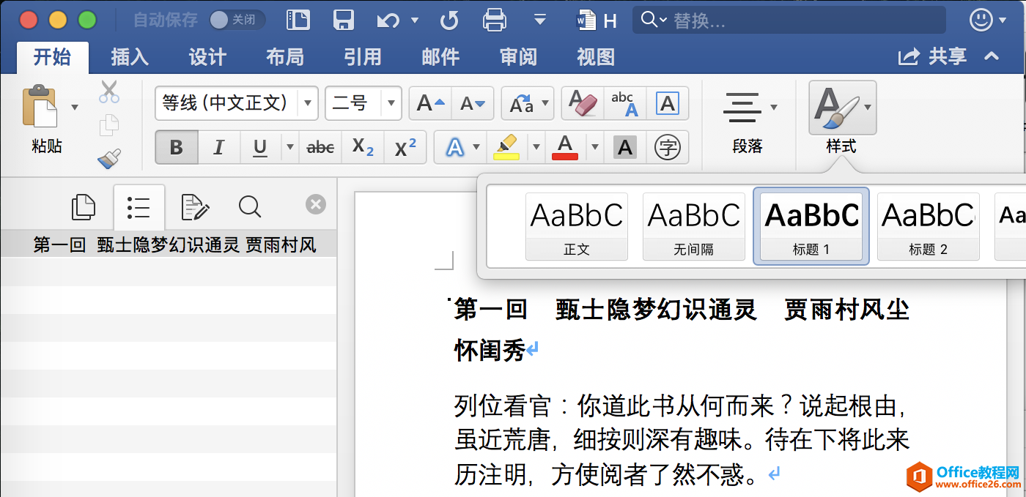The width and height of the screenshot is (1026, 497).
Task: Apply the 无间隔 No Spacing style
Action: pyautogui.click(x=694, y=226)
